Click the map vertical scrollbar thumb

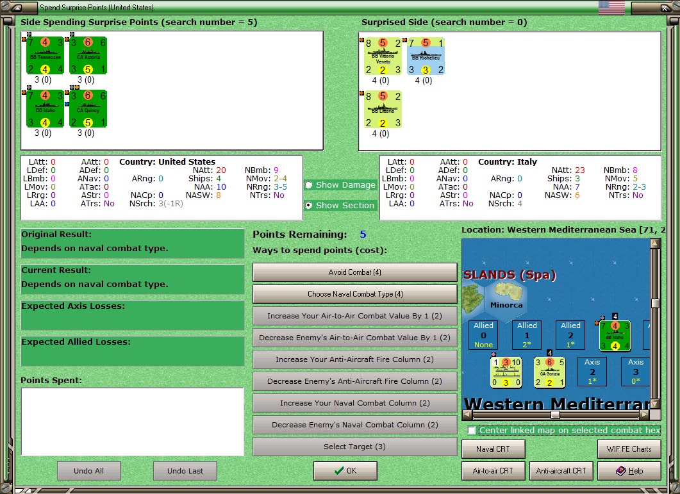tap(655, 303)
